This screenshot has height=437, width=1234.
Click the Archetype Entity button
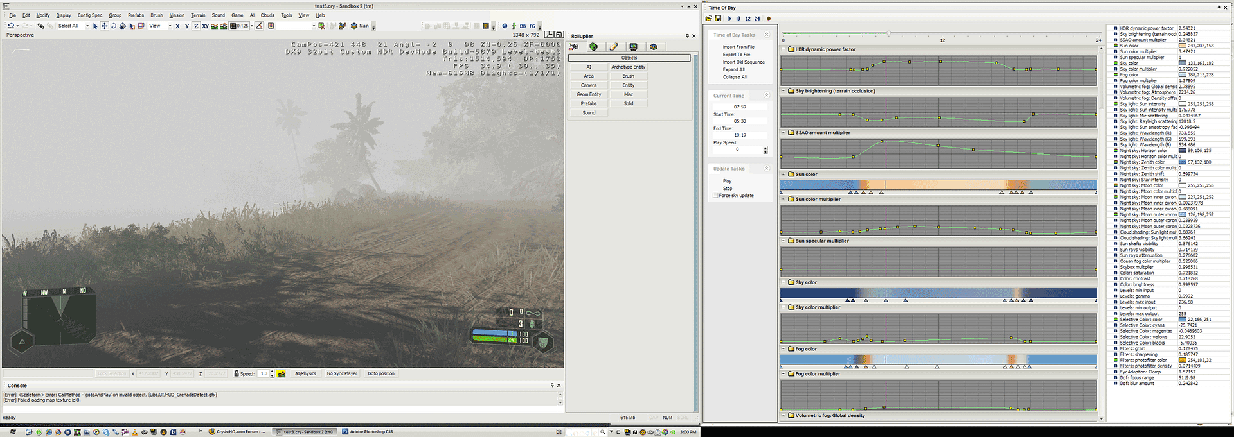628,67
